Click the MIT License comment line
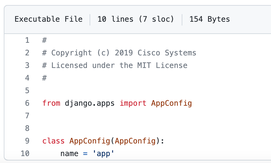Viewport: 271px width, 163px height. 115,65
